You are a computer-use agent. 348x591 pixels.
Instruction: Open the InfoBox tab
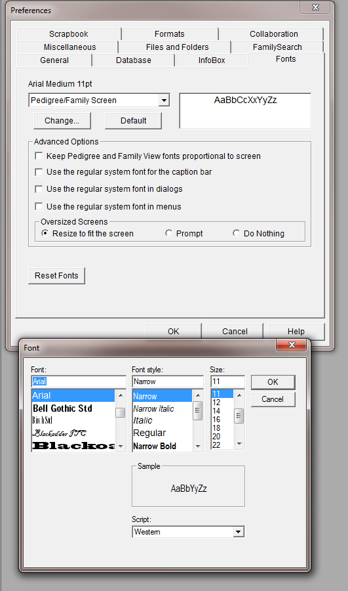[x=212, y=60]
